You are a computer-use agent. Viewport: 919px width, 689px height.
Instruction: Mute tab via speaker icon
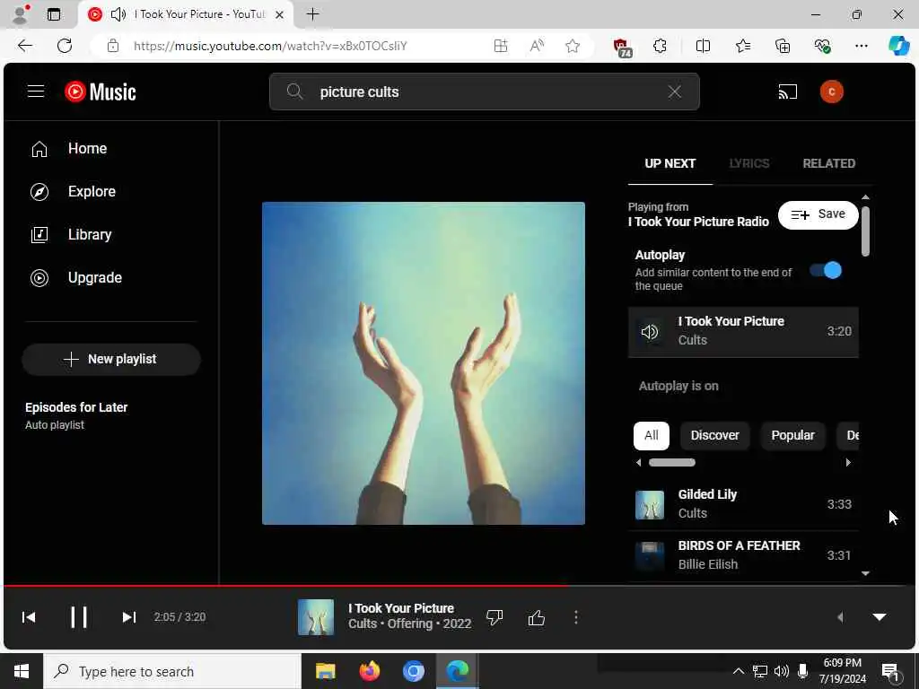click(x=118, y=14)
